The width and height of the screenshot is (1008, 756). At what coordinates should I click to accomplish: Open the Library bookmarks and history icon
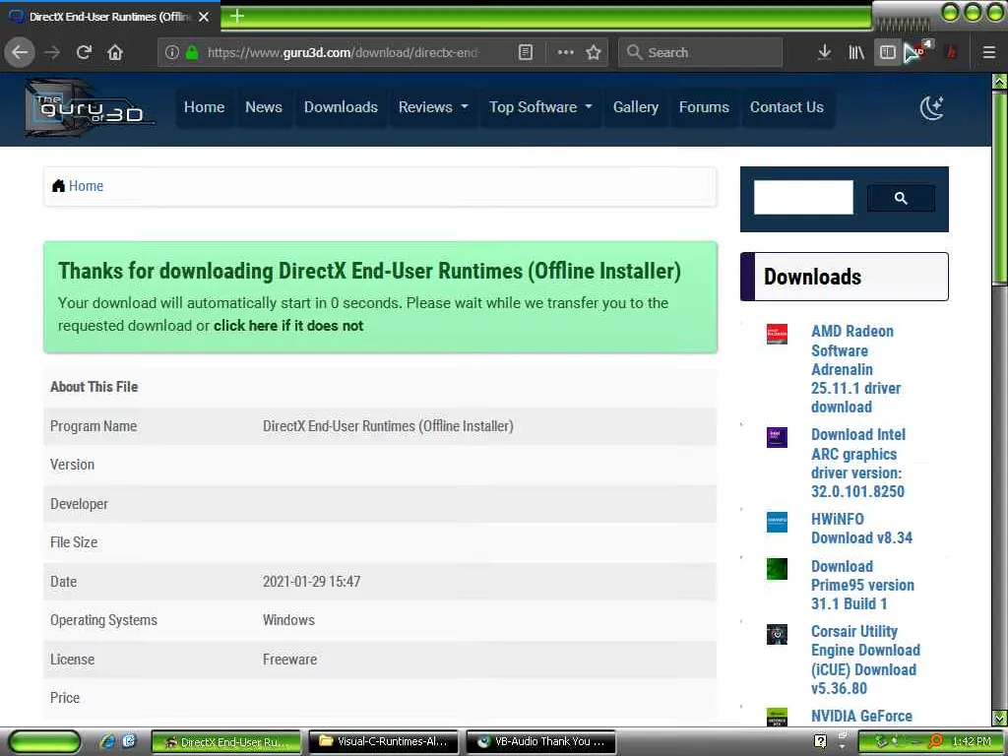click(x=856, y=52)
